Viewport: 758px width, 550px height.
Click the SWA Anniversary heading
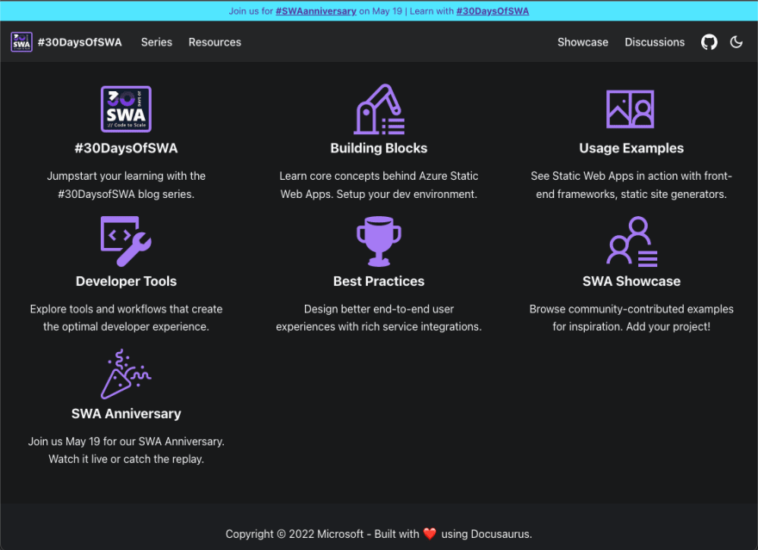coord(126,414)
